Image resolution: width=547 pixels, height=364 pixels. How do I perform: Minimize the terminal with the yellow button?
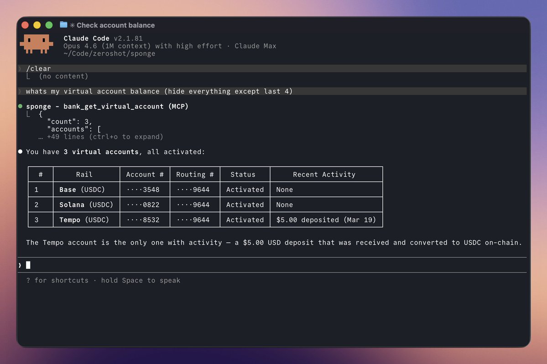(x=37, y=25)
